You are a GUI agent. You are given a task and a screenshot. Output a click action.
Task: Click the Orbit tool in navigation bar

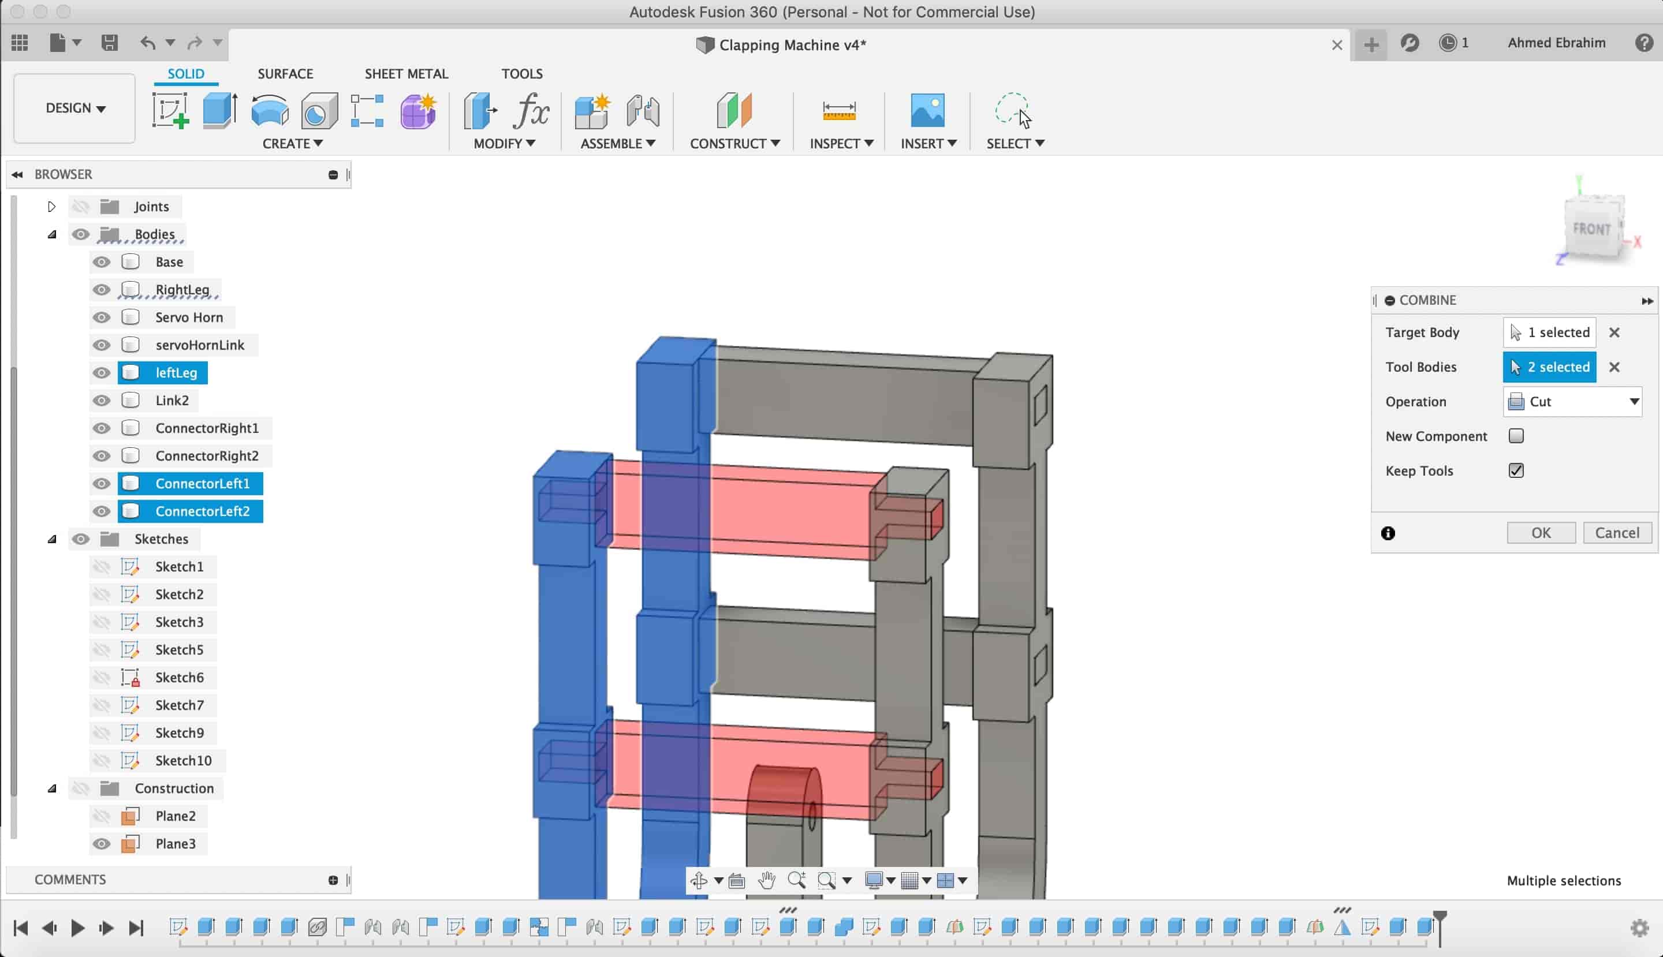[699, 880]
